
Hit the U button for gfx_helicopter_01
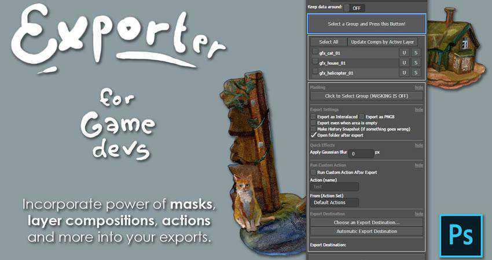pos(405,73)
